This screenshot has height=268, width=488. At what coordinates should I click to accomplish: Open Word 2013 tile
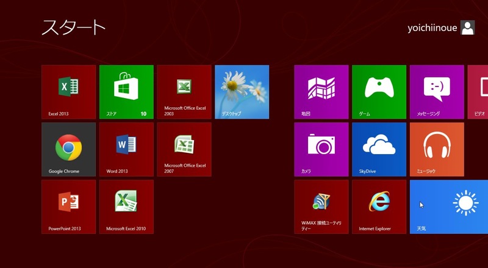click(126, 149)
